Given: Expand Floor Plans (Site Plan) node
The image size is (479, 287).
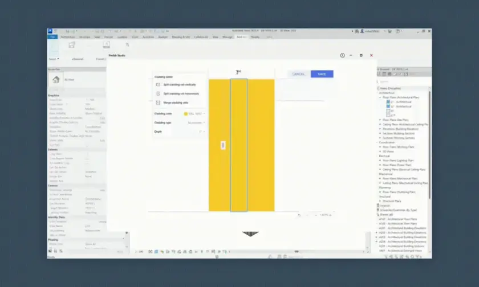Looking at the screenshot, I should 380,120.
